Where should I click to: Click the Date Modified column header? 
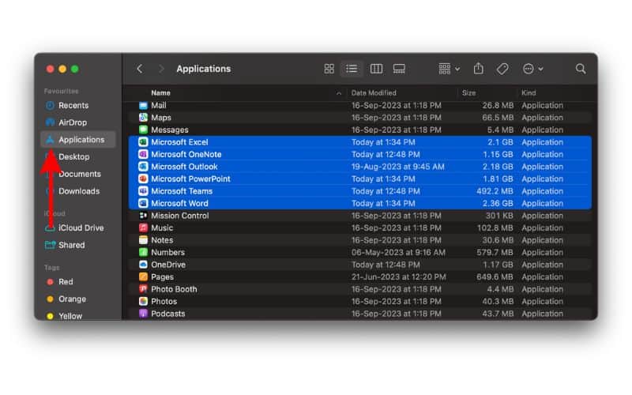click(374, 93)
